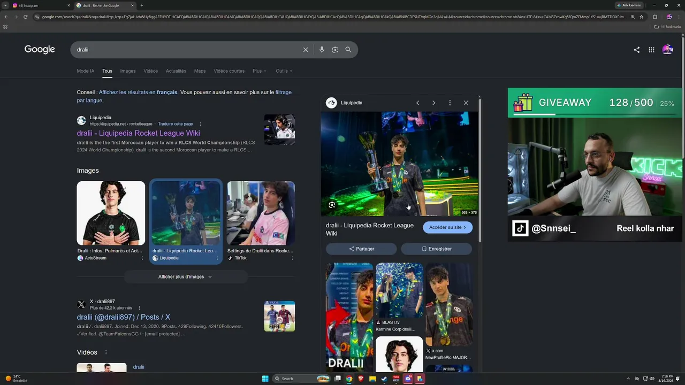Bookmark this page with the star icon

pos(642,17)
